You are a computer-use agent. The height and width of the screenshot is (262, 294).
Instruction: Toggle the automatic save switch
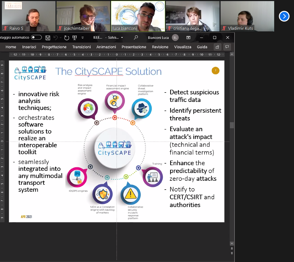pos(36,38)
